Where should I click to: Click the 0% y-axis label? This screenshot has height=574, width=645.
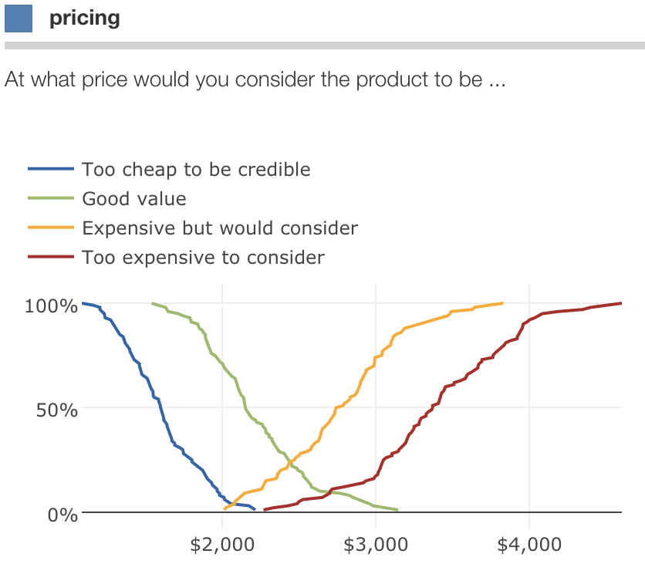coord(62,515)
